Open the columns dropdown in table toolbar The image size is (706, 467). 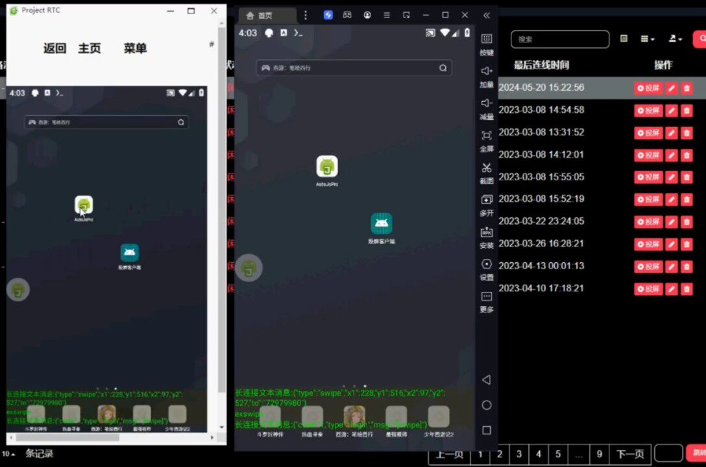point(648,39)
